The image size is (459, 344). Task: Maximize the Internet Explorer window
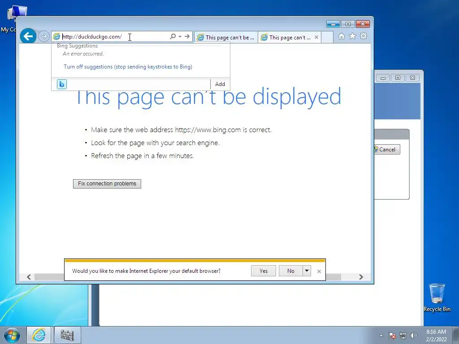348,24
